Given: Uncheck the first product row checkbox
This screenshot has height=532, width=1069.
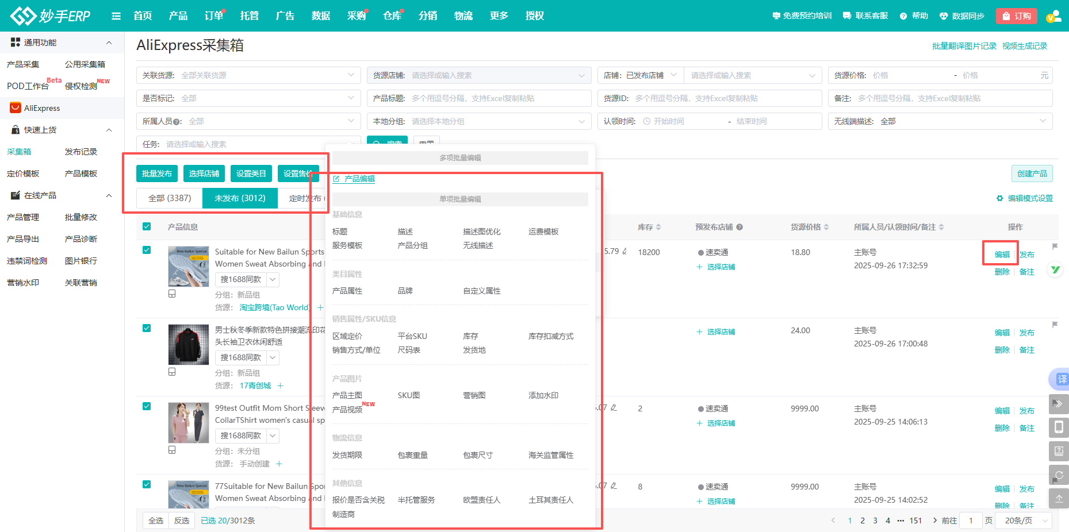Looking at the screenshot, I should coord(147,250).
